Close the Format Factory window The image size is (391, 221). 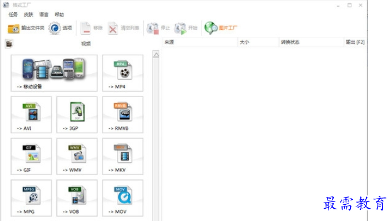click(360, 5)
